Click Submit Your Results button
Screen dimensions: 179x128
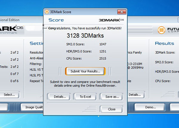pos(85,71)
